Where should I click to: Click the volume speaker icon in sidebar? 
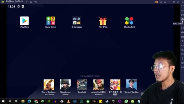pos(182,11)
